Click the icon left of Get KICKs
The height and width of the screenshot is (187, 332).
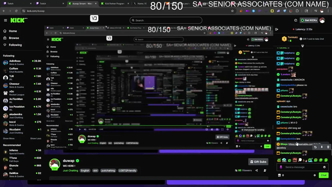pos(296,20)
